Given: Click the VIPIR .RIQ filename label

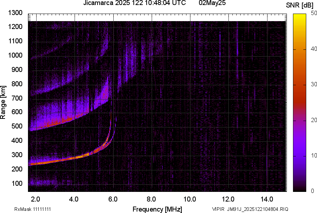Looking at the screenshot, I should click(x=250, y=209).
